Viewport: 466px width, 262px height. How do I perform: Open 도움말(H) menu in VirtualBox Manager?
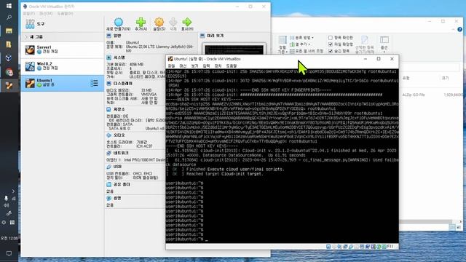65,14
